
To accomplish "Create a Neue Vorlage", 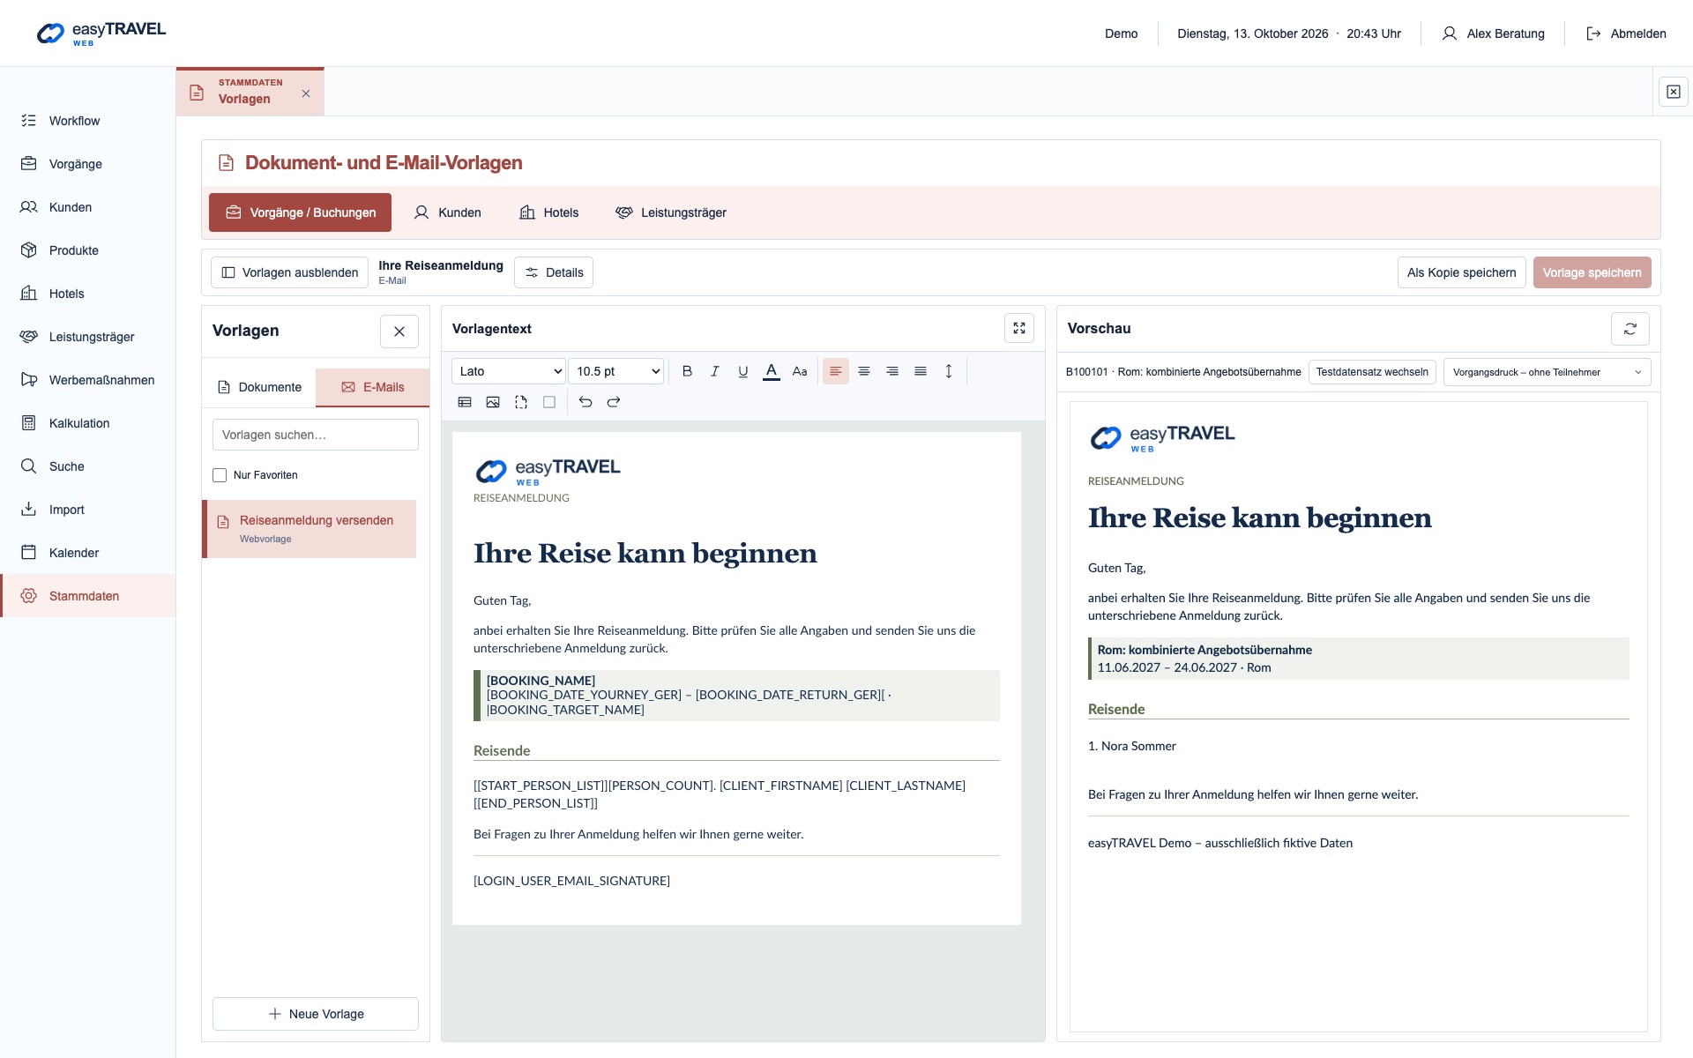I will click(316, 1014).
